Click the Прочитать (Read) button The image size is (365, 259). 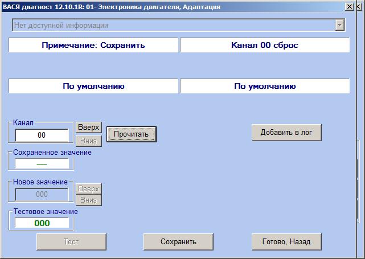click(131, 134)
